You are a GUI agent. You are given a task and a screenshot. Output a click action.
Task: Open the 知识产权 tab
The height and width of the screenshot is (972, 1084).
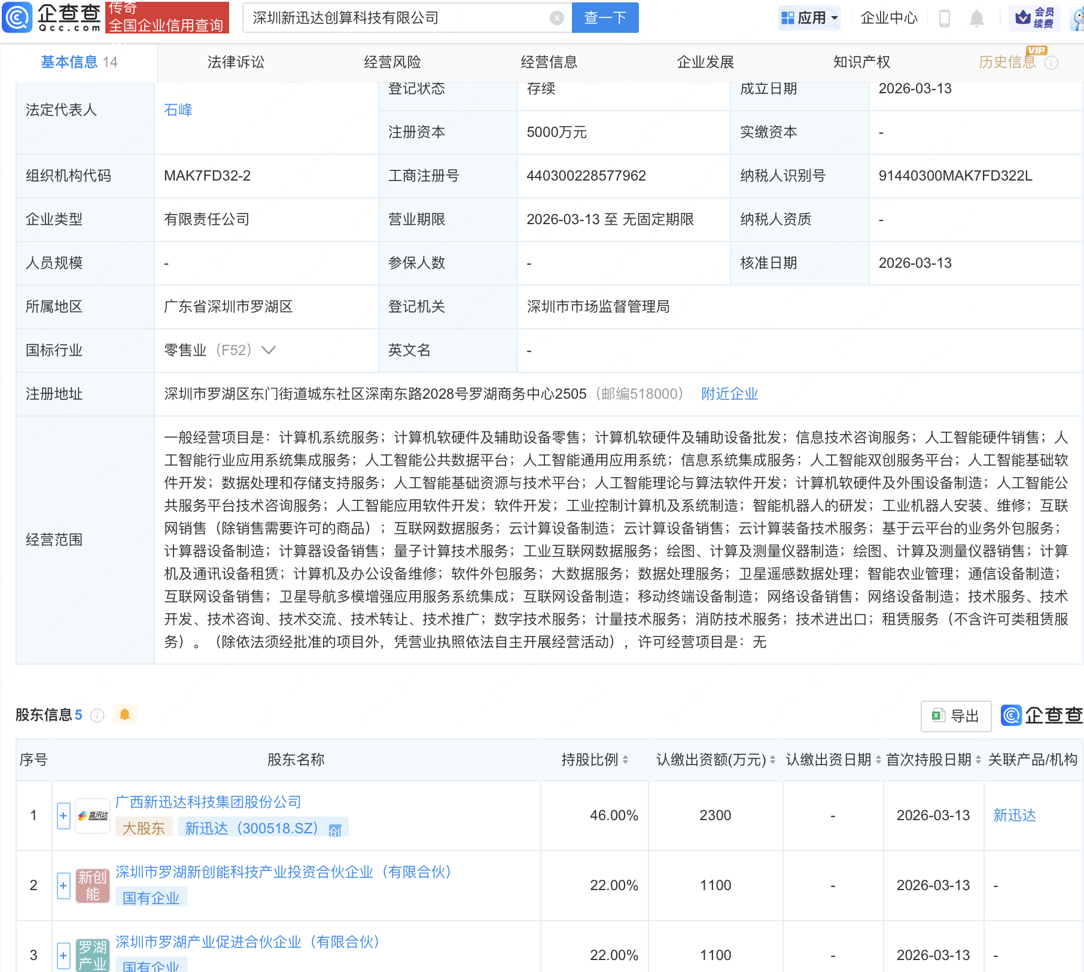tap(861, 62)
